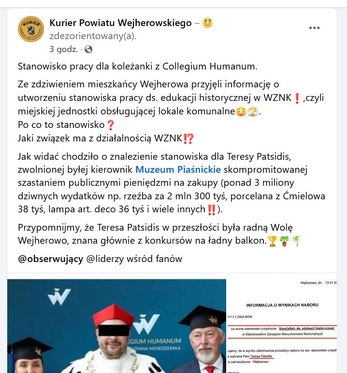Click the flushed face emoji after komunalne

pyautogui.click(x=241, y=111)
